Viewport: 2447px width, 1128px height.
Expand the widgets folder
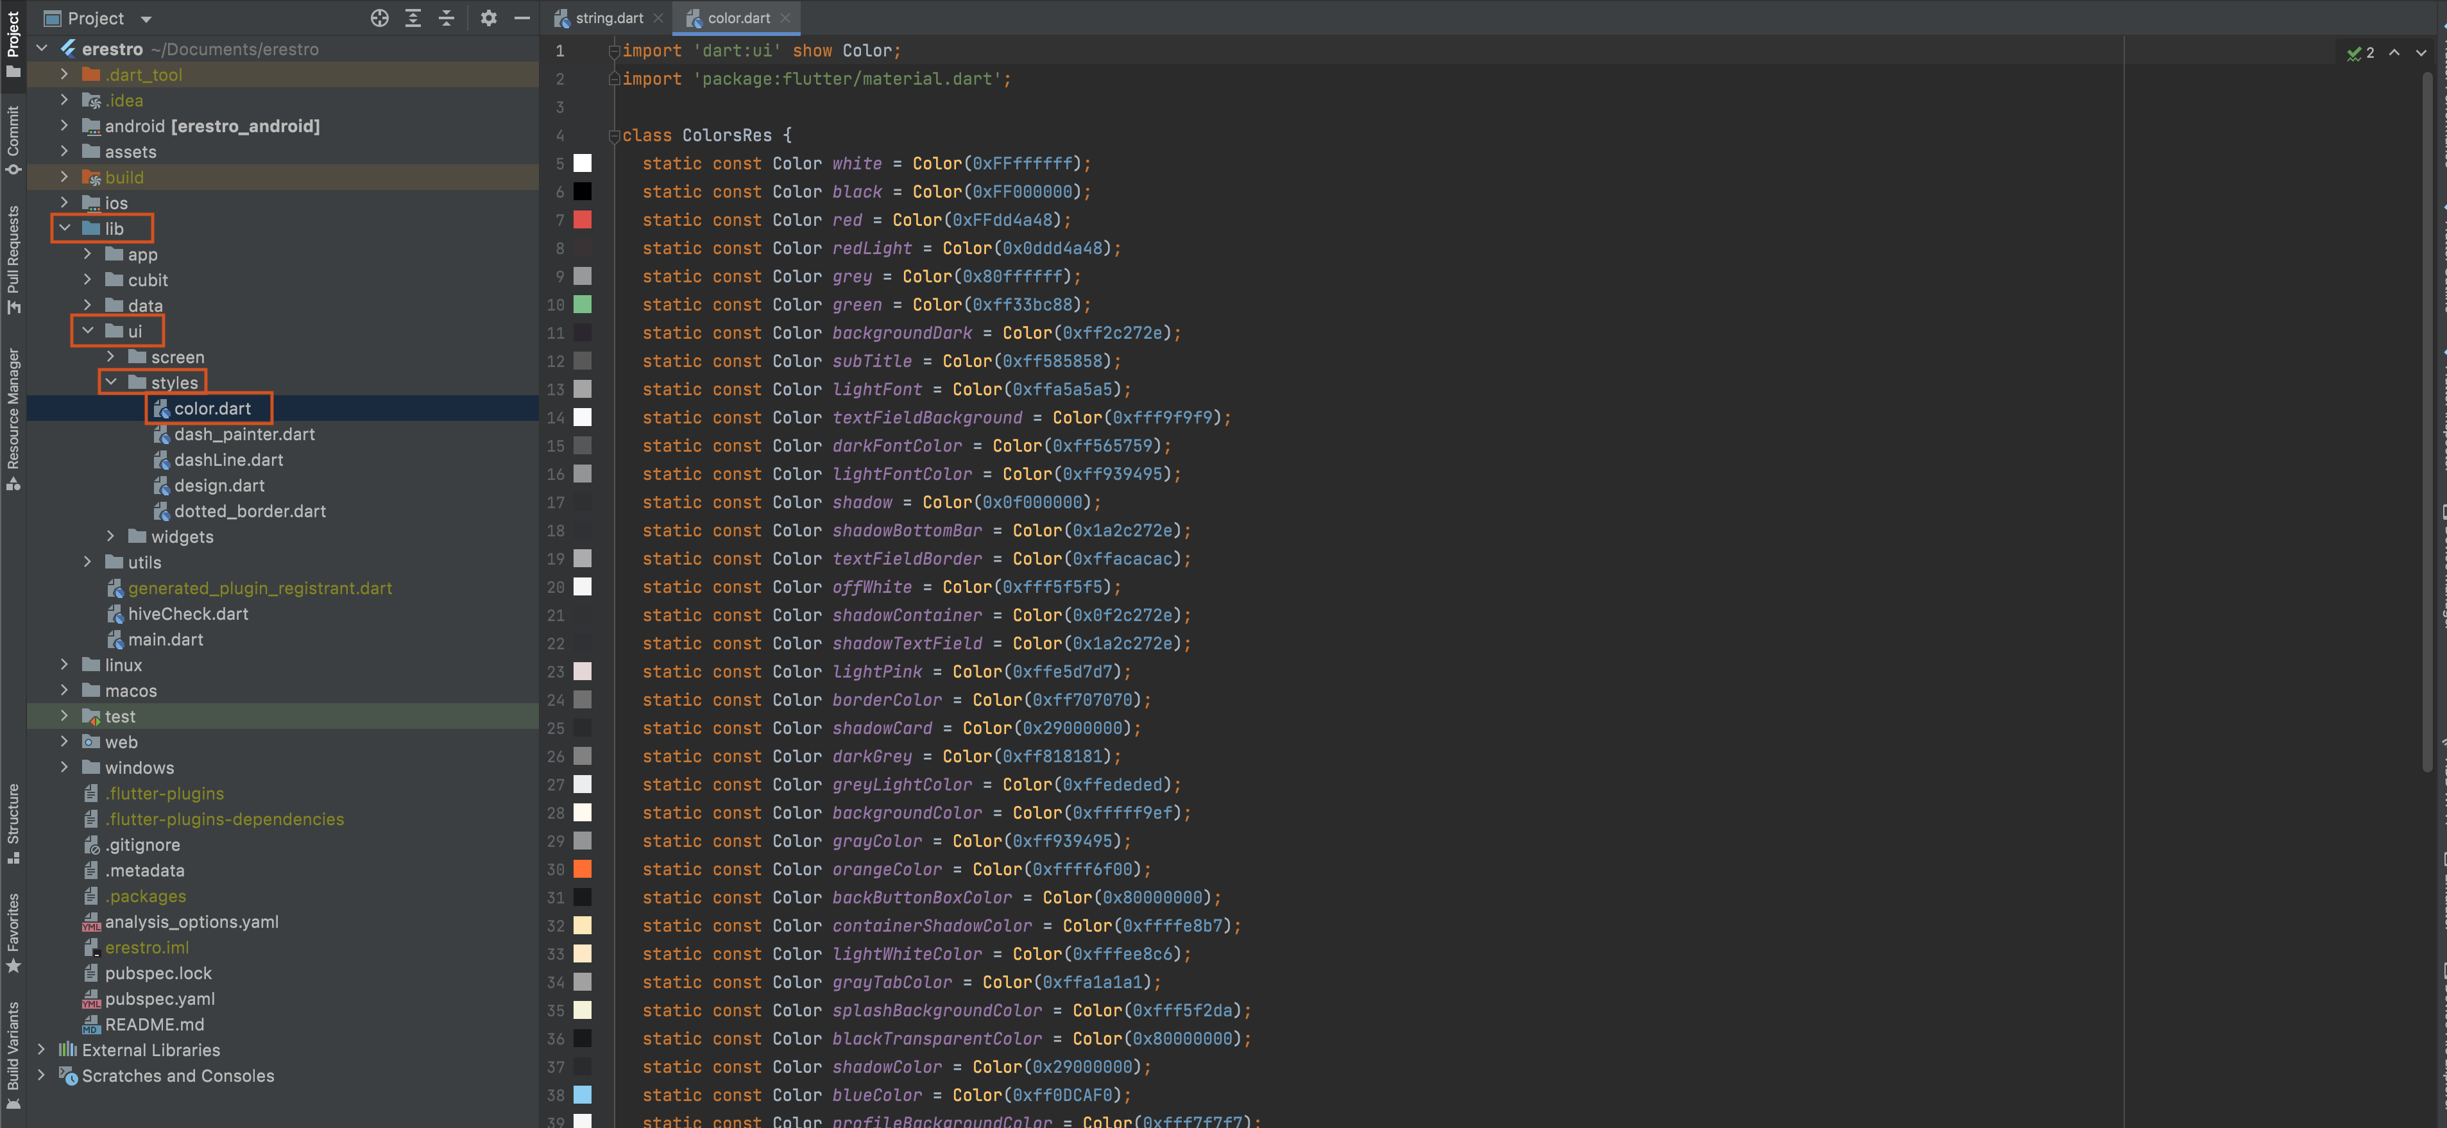click(111, 536)
